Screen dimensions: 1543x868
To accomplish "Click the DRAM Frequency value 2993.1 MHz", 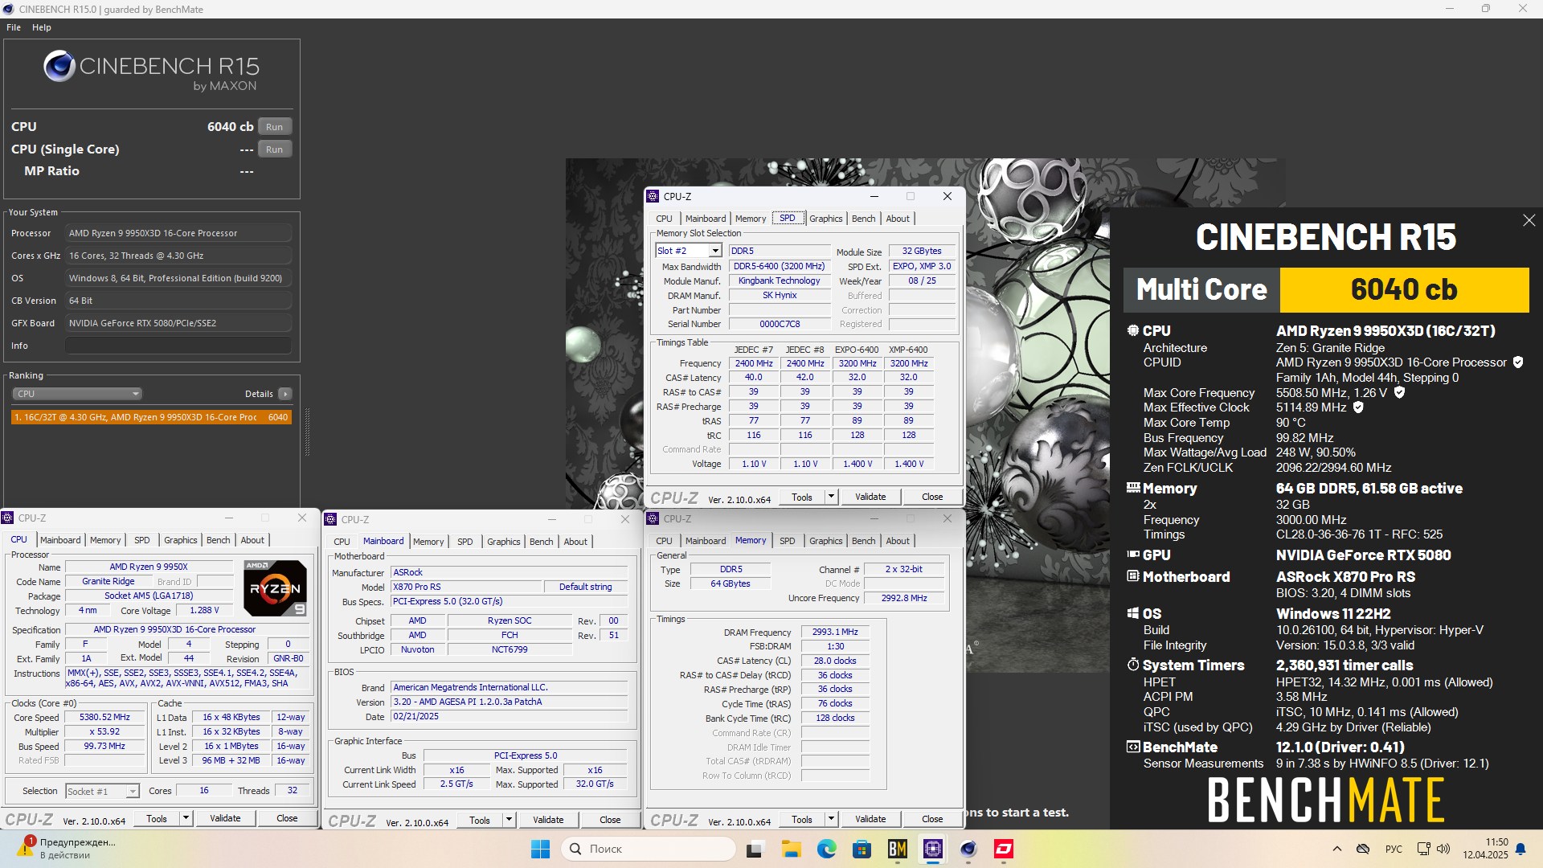I will (835, 633).
